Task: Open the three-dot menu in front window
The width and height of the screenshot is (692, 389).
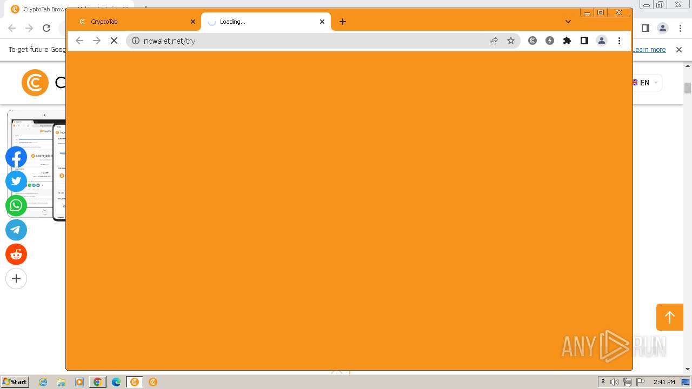Action: pos(619,41)
